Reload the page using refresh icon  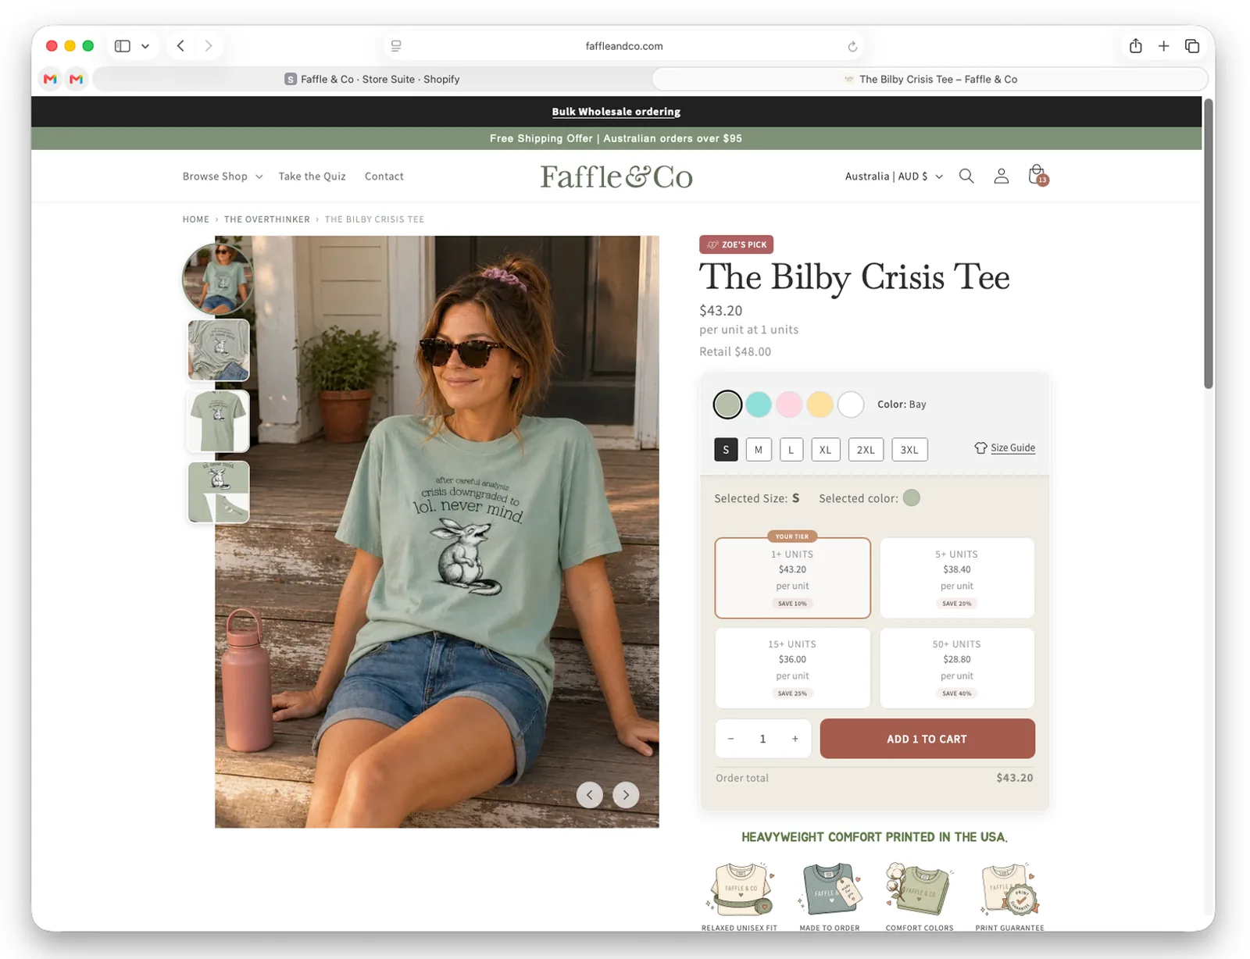click(x=852, y=47)
